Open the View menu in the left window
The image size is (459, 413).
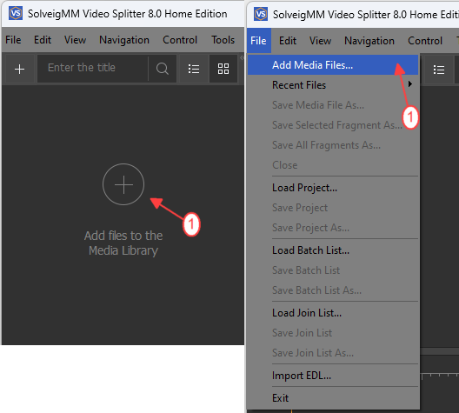(x=75, y=40)
